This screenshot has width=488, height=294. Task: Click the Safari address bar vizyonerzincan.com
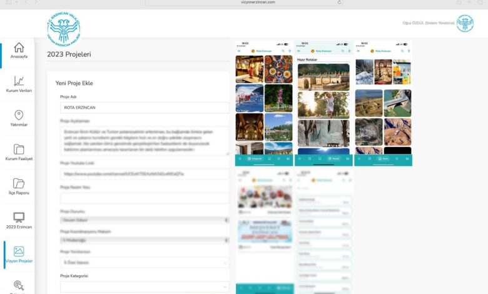click(244, 3)
